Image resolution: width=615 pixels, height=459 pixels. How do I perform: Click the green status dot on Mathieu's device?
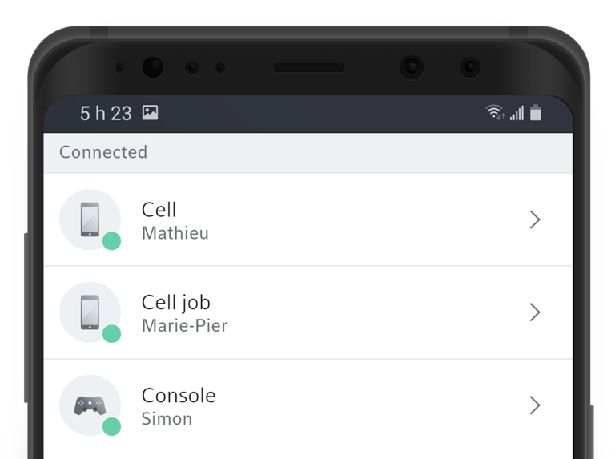(112, 241)
